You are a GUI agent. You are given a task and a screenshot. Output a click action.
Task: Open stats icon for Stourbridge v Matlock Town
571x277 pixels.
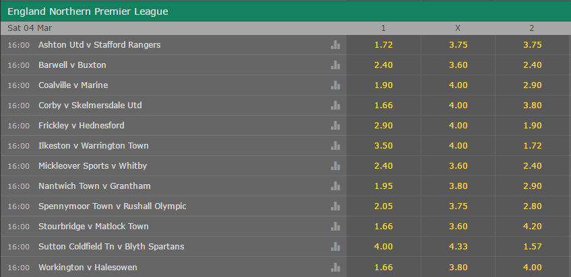point(336,226)
